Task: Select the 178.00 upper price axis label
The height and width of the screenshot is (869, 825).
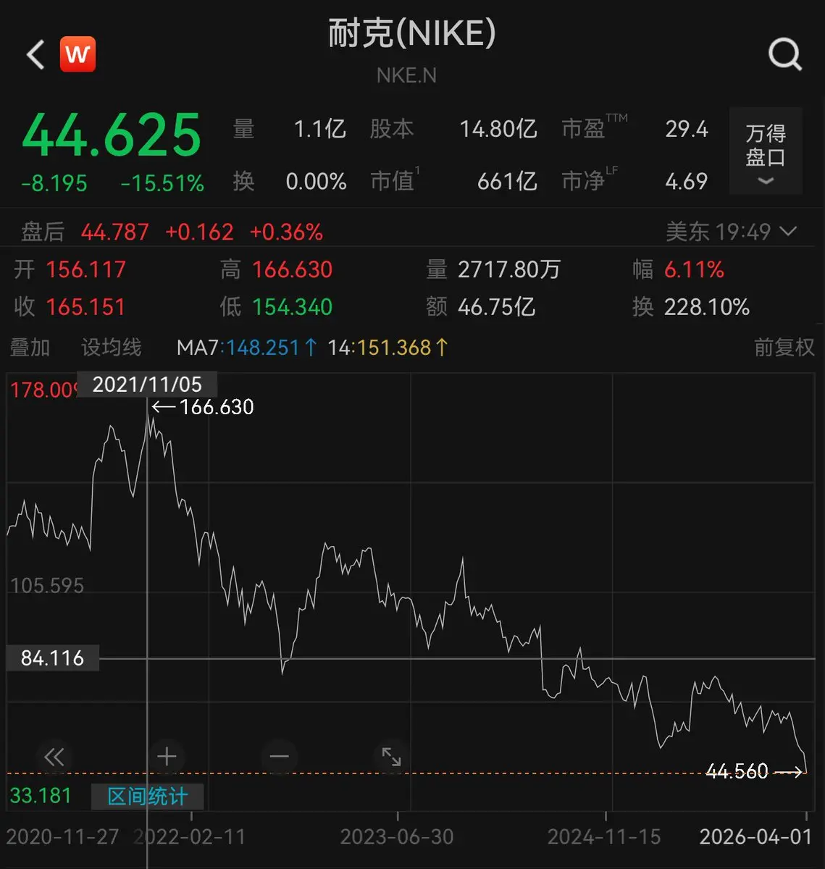Action: [x=43, y=390]
